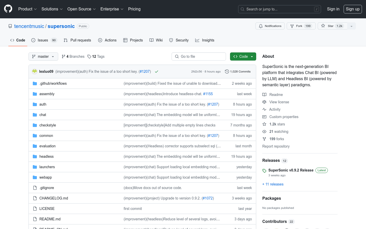The width and height of the screenshot is (366, 229).
Task: Go to Pricing page
Action: [x=134, y=9]
